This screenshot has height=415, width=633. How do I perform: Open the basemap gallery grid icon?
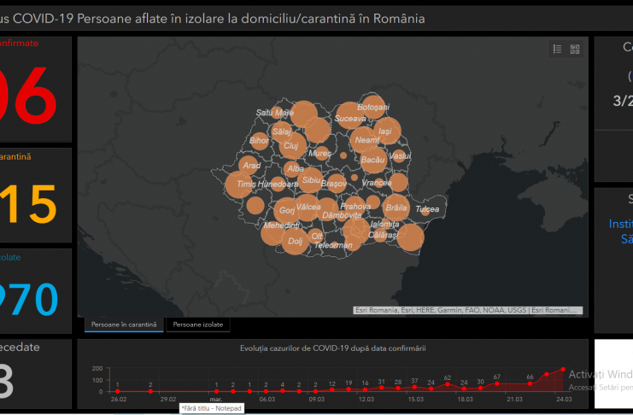pos(575,50)
